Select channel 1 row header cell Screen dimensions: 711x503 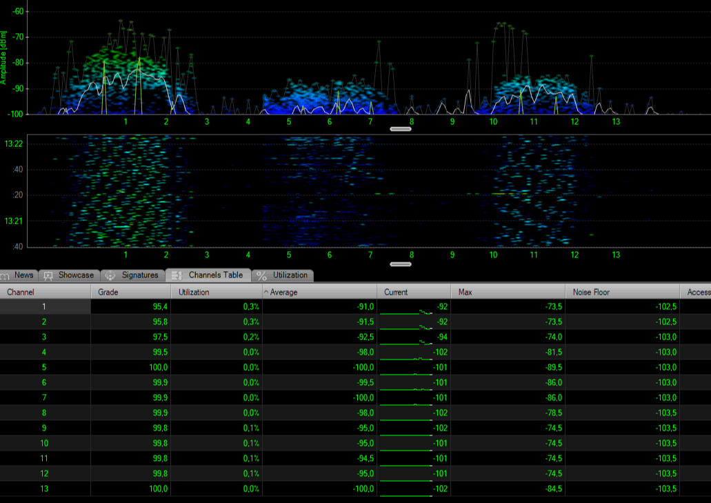[46, 306]
